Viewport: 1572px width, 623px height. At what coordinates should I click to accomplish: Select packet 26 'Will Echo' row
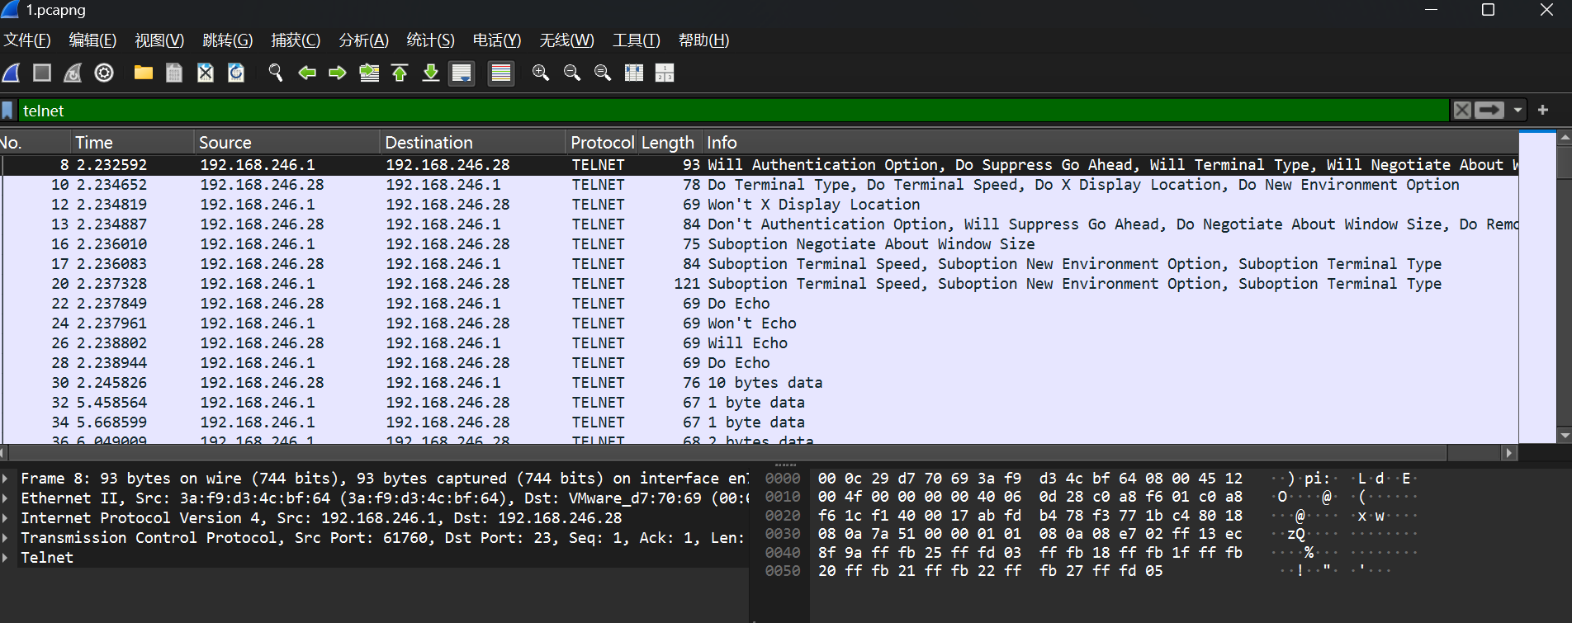(760, 343)
